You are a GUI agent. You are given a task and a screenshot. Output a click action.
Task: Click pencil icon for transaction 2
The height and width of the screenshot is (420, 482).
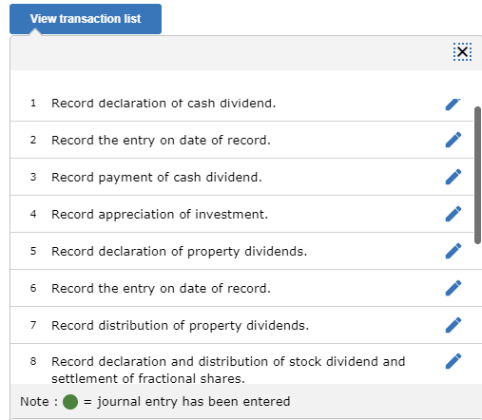pos(453,140)
